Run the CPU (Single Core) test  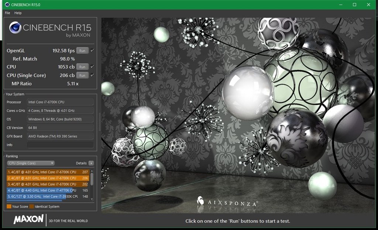coord(82,75)
